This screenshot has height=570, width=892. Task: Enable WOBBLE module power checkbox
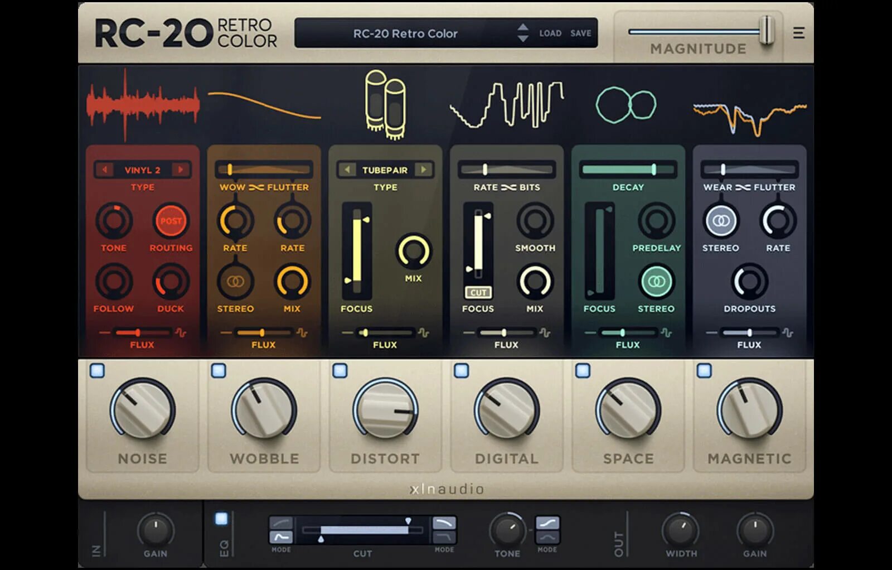tap(219, 370)
